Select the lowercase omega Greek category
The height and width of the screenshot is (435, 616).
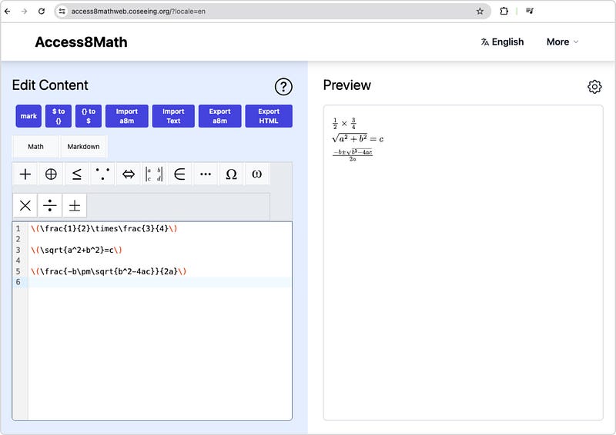(256, 174)
